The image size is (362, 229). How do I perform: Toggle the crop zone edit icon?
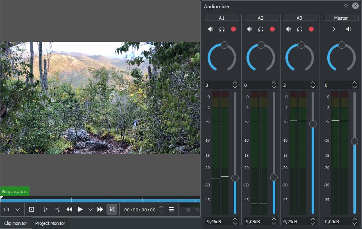click(111, 209)
